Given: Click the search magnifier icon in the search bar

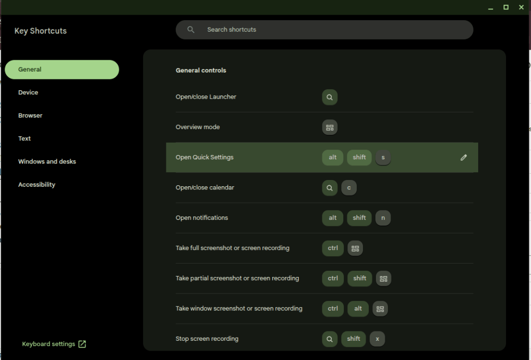Looking at the screenshot, I should point(191,30).
